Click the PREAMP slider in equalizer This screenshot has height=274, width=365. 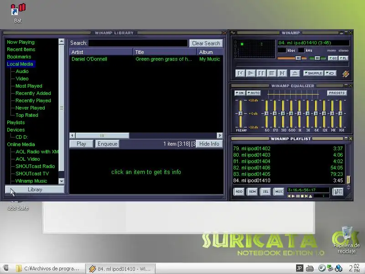pos(240,113)
